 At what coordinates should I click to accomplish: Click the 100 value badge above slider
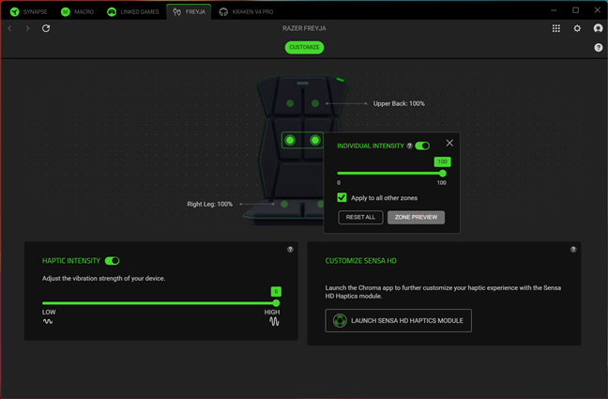click(x=443, y=161)
